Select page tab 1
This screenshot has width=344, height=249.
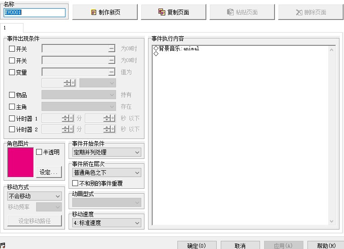click(x=12, y=28)
